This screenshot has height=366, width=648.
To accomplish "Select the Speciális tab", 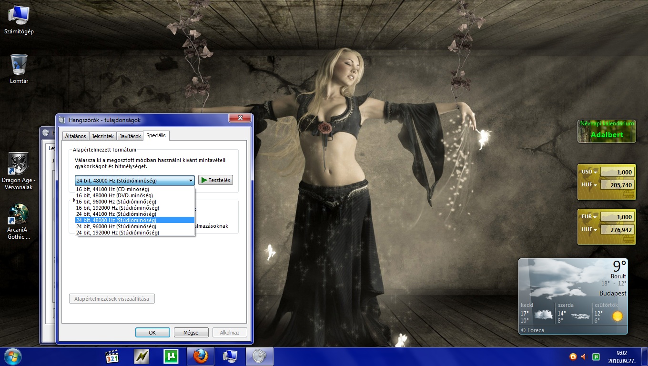I will (x=156, y=135).
